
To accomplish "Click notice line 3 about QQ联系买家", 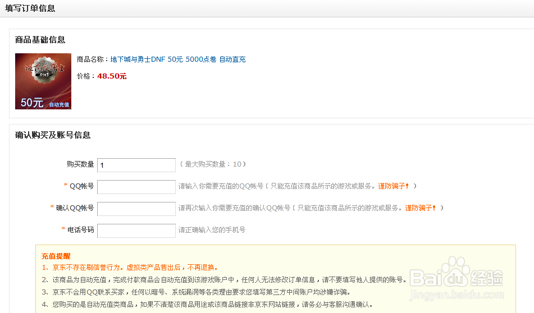I will pyautogui.click(x=196, y=292).
